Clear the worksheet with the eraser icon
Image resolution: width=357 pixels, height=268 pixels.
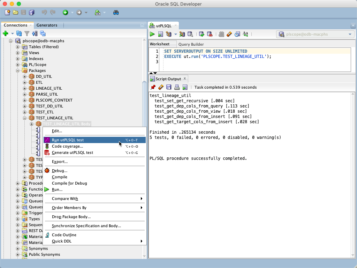[x=229, y=34]
